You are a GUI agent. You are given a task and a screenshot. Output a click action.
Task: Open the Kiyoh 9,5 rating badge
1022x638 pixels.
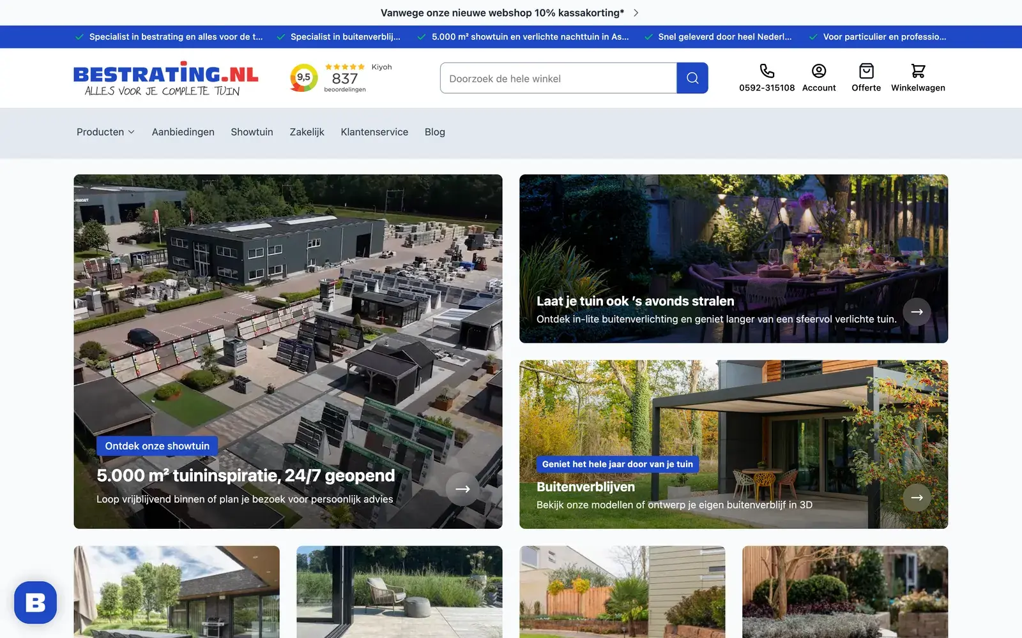303,78
